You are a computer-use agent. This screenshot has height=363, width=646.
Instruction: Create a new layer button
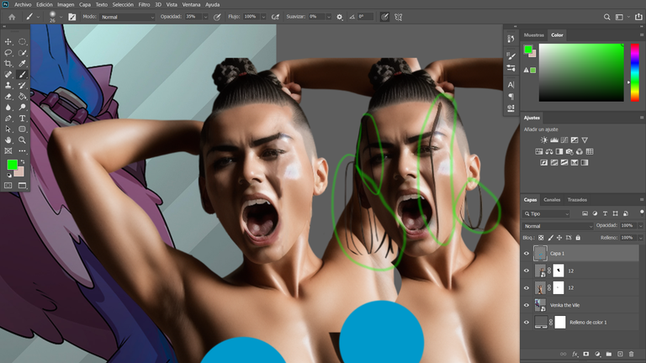[x=620, y=354]
